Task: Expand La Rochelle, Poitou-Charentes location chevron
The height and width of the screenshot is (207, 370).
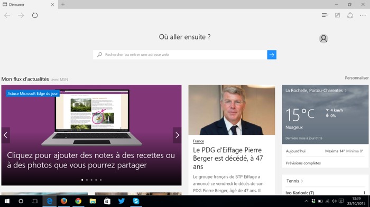Action: 346,90
